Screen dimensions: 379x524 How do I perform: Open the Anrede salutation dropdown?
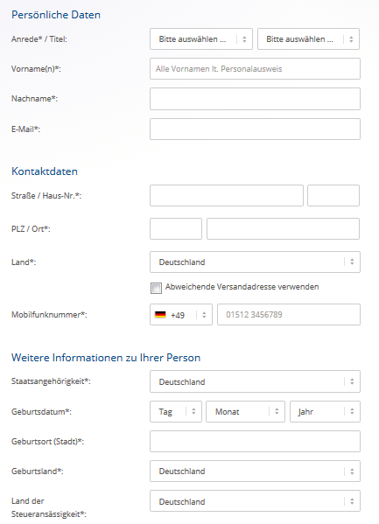click(x=201, y=39)
